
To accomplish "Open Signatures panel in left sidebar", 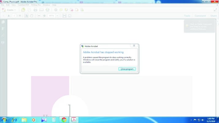I will (3, 43).
